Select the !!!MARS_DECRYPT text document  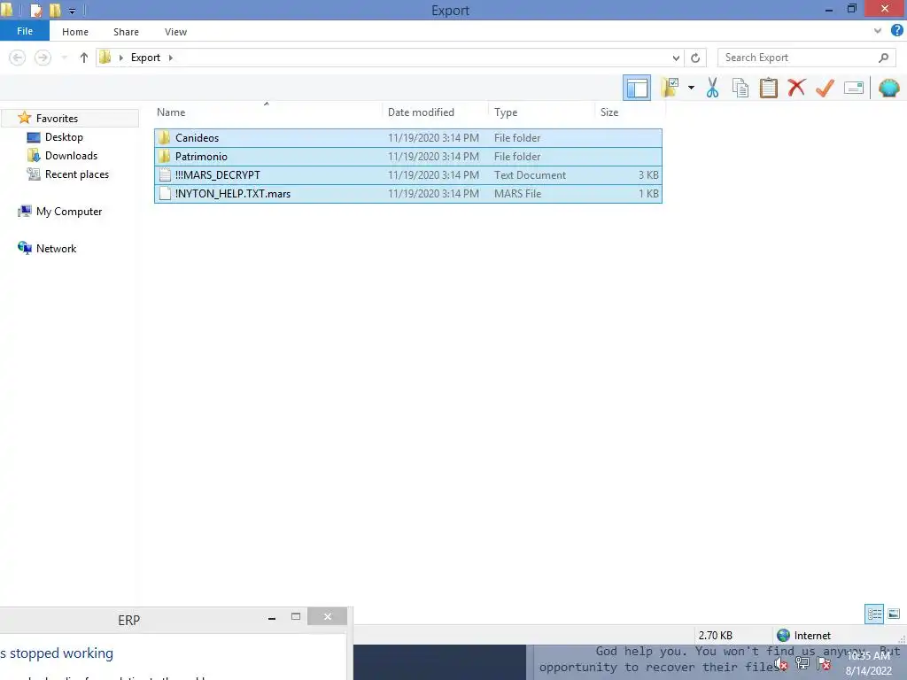[x=407, y=174]
